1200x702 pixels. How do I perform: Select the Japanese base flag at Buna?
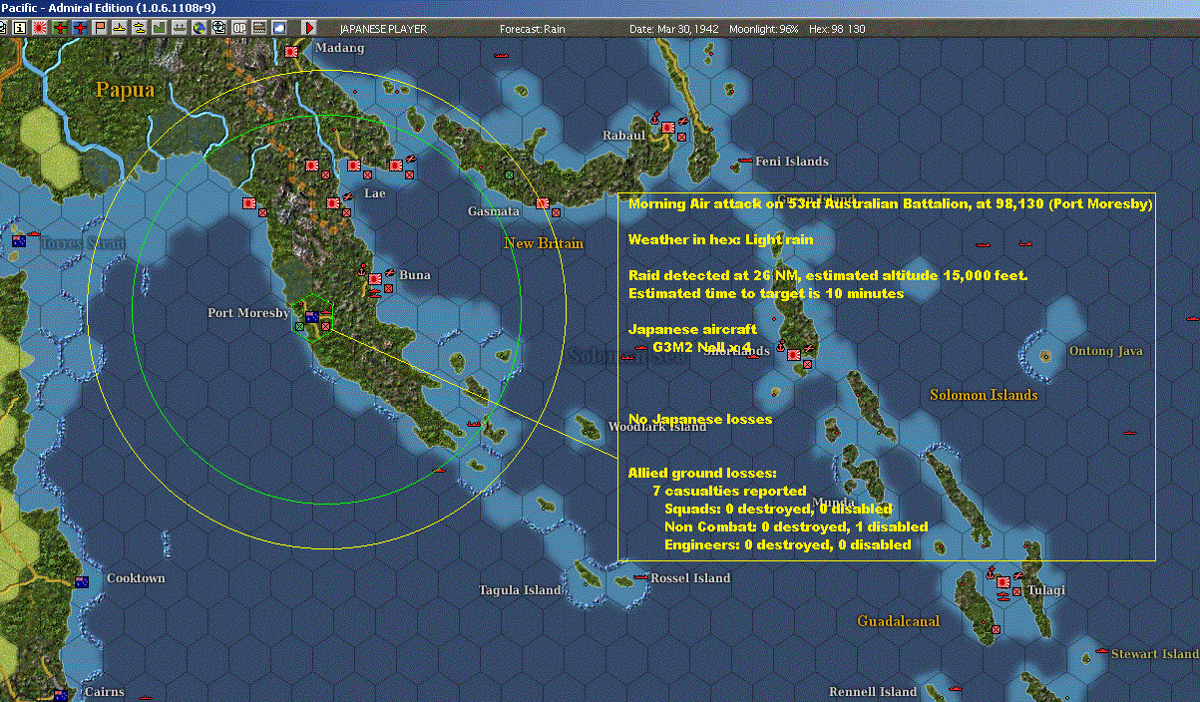pos(375,280)
